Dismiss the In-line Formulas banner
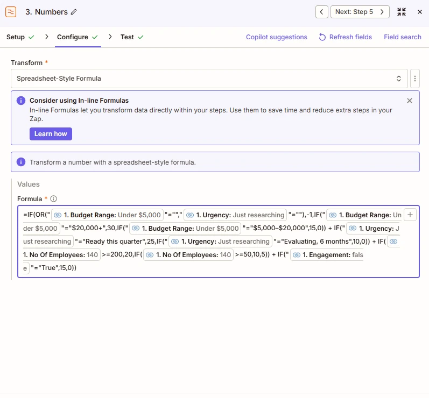This screenshot has width=429, height=398. point(409,101)
